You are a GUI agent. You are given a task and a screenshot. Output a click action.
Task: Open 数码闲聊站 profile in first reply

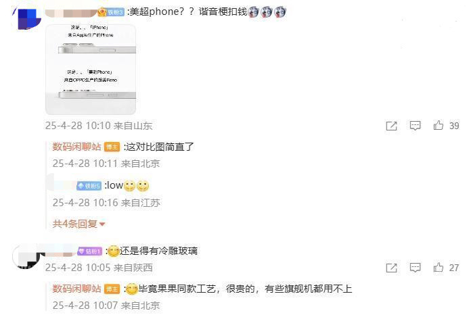pyautogui.click(x=76, y=147)
